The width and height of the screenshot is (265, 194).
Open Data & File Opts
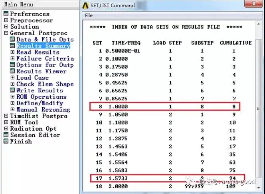click(x=45, y=39)
